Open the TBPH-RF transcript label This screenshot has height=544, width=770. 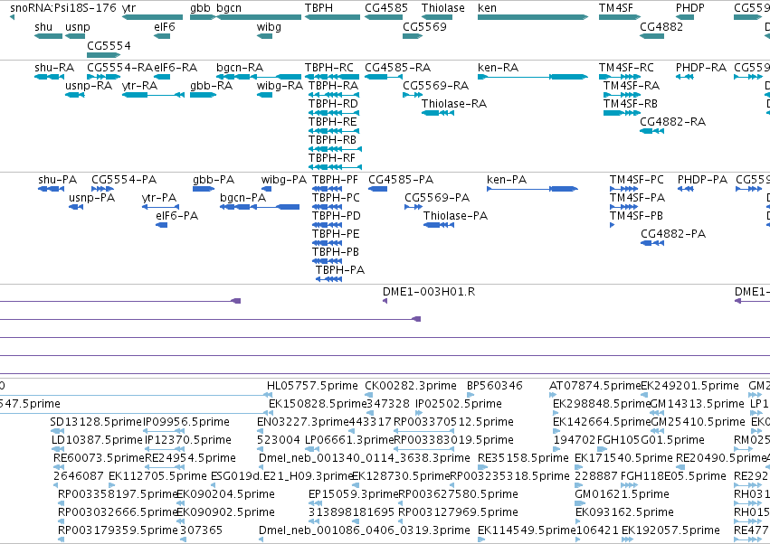tap(331, 158)
